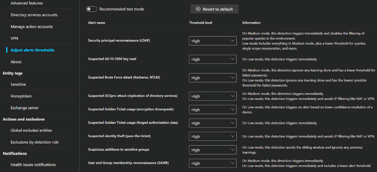
Task: Click the Revert to default button
Action: pos(214,9)
